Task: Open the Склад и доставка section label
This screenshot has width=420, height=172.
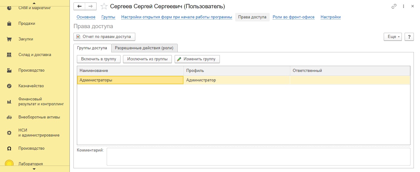Action: (x=35, y=55)
